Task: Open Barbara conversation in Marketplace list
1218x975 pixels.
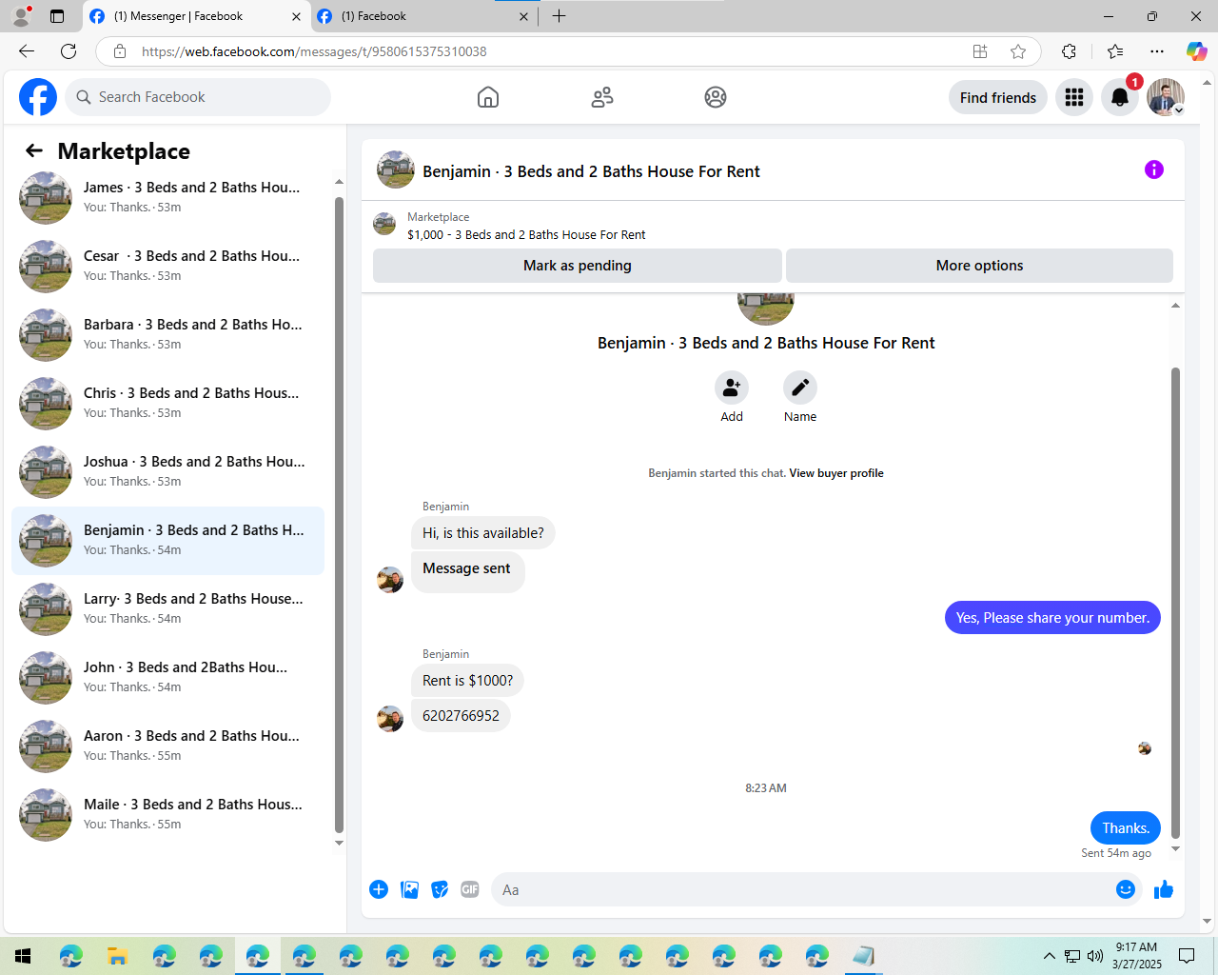Action: [167, 335]
